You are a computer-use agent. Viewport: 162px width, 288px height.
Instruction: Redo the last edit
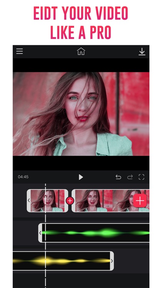click(130, 177)
